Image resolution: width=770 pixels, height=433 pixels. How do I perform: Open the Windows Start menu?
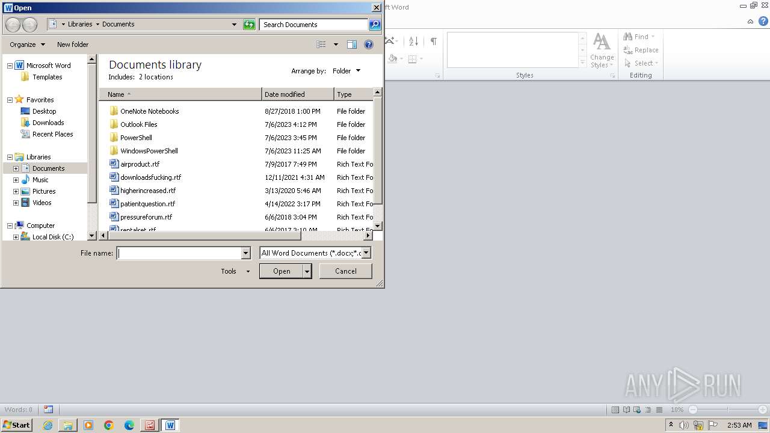point(17,425)
